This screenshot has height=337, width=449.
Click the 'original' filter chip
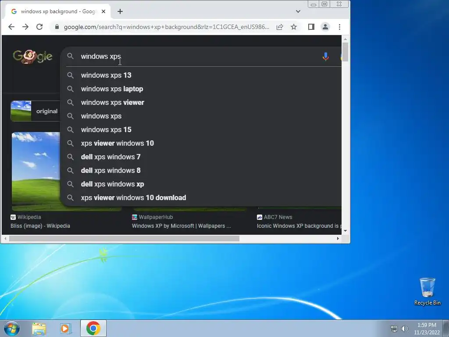pos(35,111)
